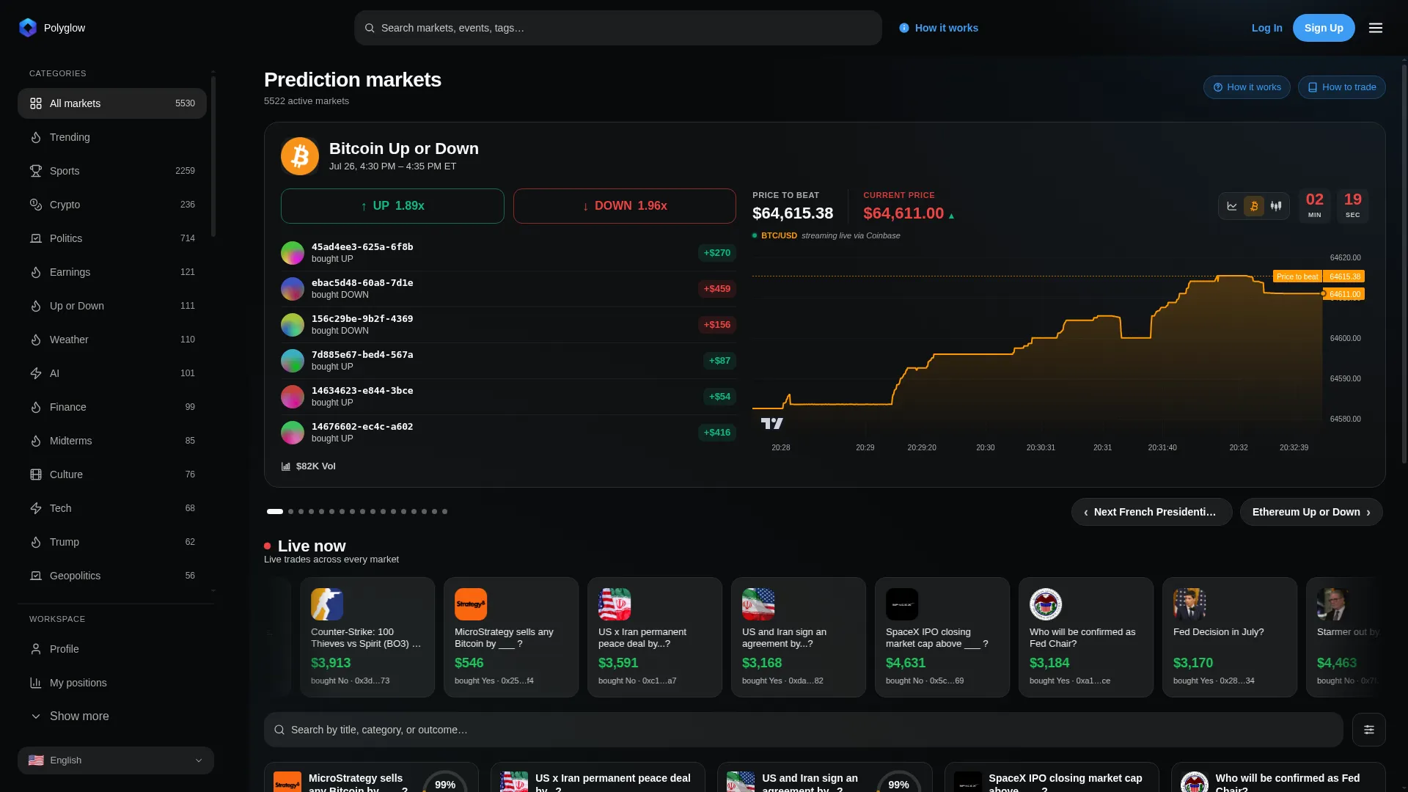Choose the DOWN 1.96x outcome

624,206
